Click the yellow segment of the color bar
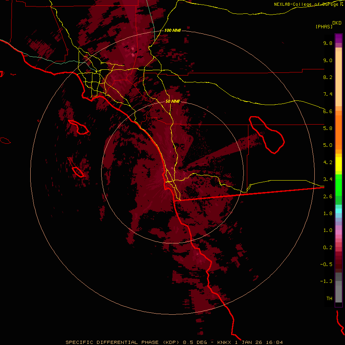Screen dimensions: 345x345 [338, 164]
